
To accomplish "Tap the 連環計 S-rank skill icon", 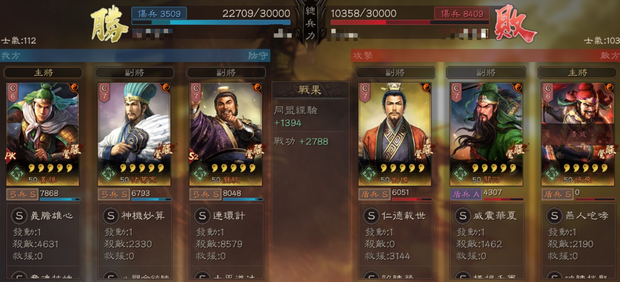I will pyautogui.click(x=202, y=216).
